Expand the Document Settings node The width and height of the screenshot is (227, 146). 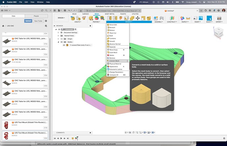coord(58,32)
